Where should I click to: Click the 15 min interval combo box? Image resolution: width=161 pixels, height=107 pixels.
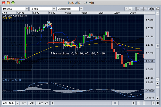(43, 9)
